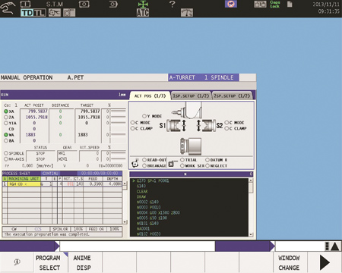This screenshot has width=342, height=273.
Task: Open the S.T.M indicator in the top bar
Action: click(x=54, y=4)
